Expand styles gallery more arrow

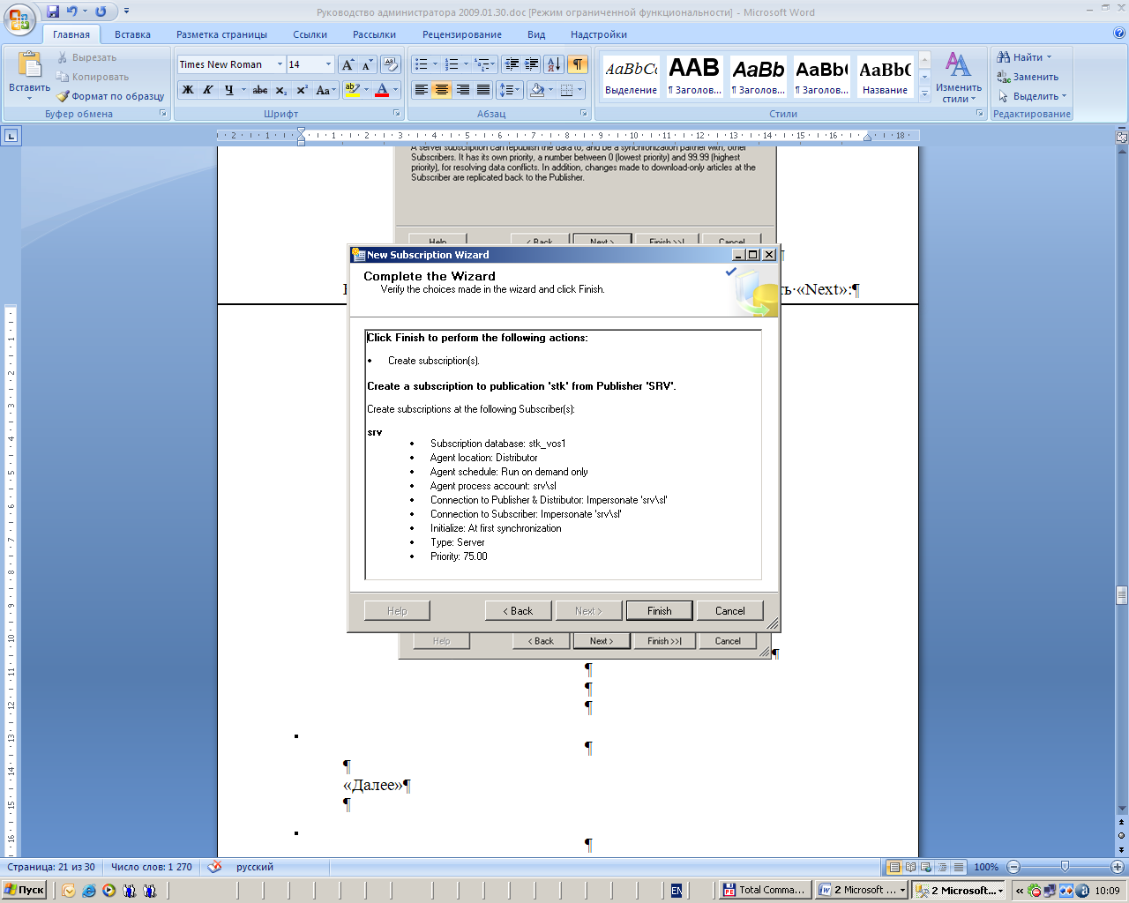(x=924, y=93)
